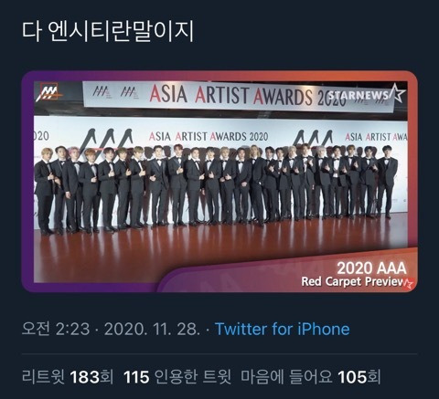Click the 2020 AAA caption text
Image resolution: width=439 pixels, height=399 pixels.
click(x=371, y=268)
